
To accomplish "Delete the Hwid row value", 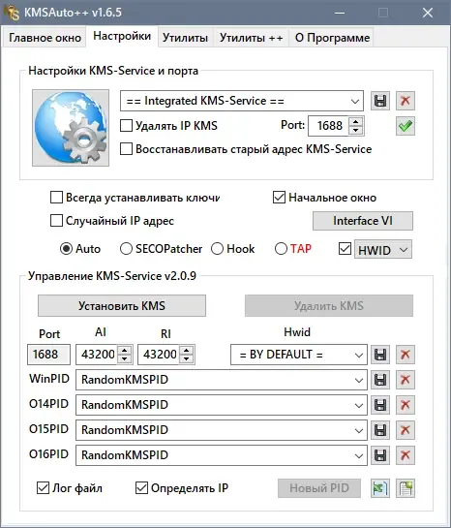I will click(406, 355).
